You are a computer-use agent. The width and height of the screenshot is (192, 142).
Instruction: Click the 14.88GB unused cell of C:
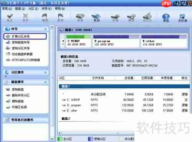[168, 100]
